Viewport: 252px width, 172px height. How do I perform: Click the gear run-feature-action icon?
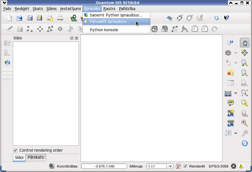(228, 52)
